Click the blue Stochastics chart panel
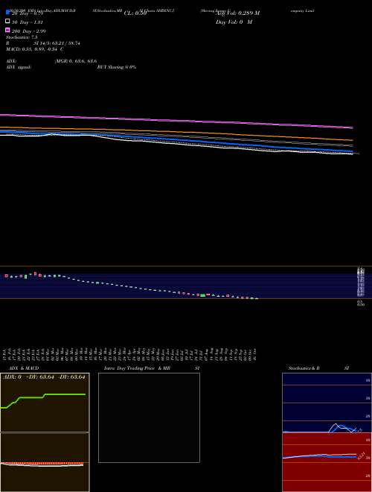Image resolution: width=372 pixels, height=492 pixels. 327,403
